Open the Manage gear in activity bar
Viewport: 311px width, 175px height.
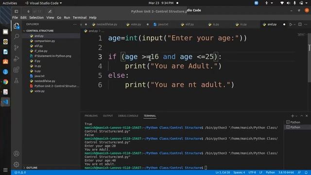(x=17, y=164)
